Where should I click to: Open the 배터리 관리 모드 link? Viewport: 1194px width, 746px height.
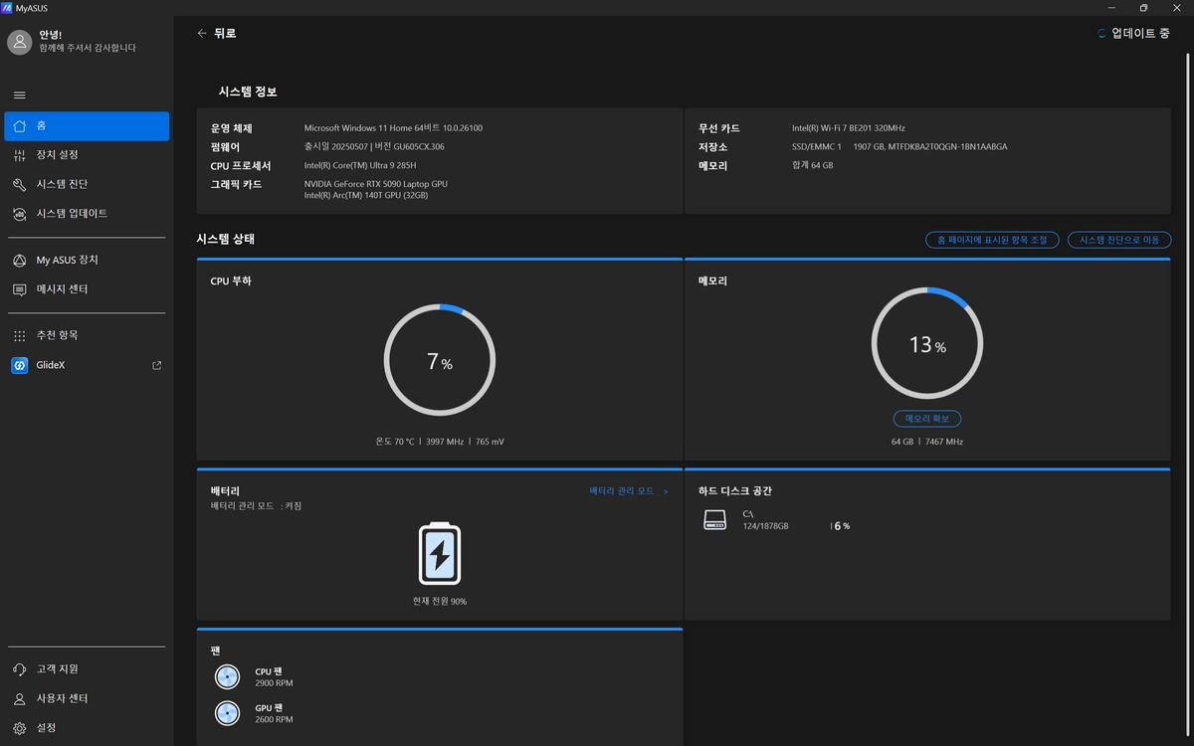point(629,491)
